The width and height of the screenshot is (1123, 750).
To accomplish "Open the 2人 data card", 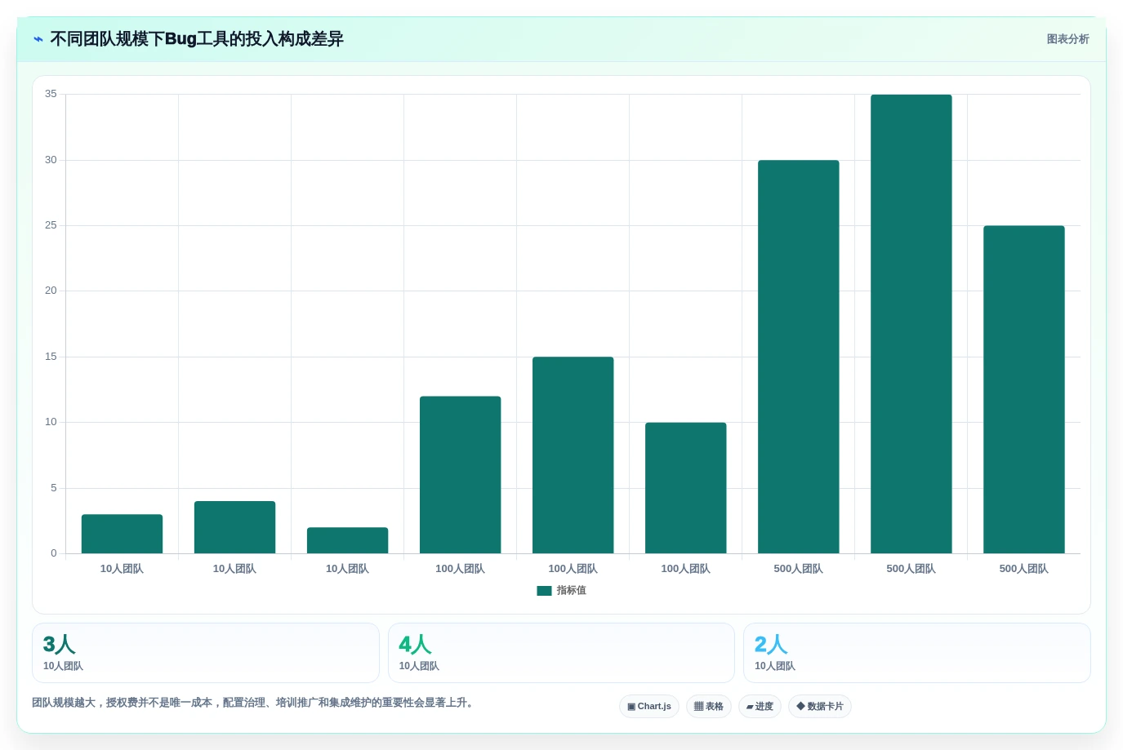I will click(917, 653).
